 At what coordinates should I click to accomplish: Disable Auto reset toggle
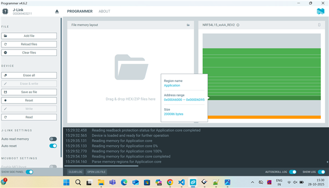pyautogui.click(x=53, y=146)
